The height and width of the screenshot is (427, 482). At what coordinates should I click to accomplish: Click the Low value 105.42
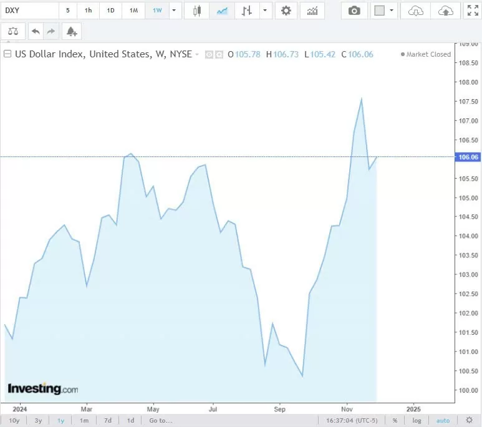pyautogui.click(x=322, y=54)
